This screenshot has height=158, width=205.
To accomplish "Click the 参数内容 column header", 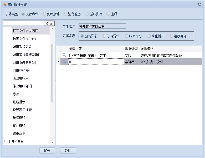I will (x=96, y=49).
